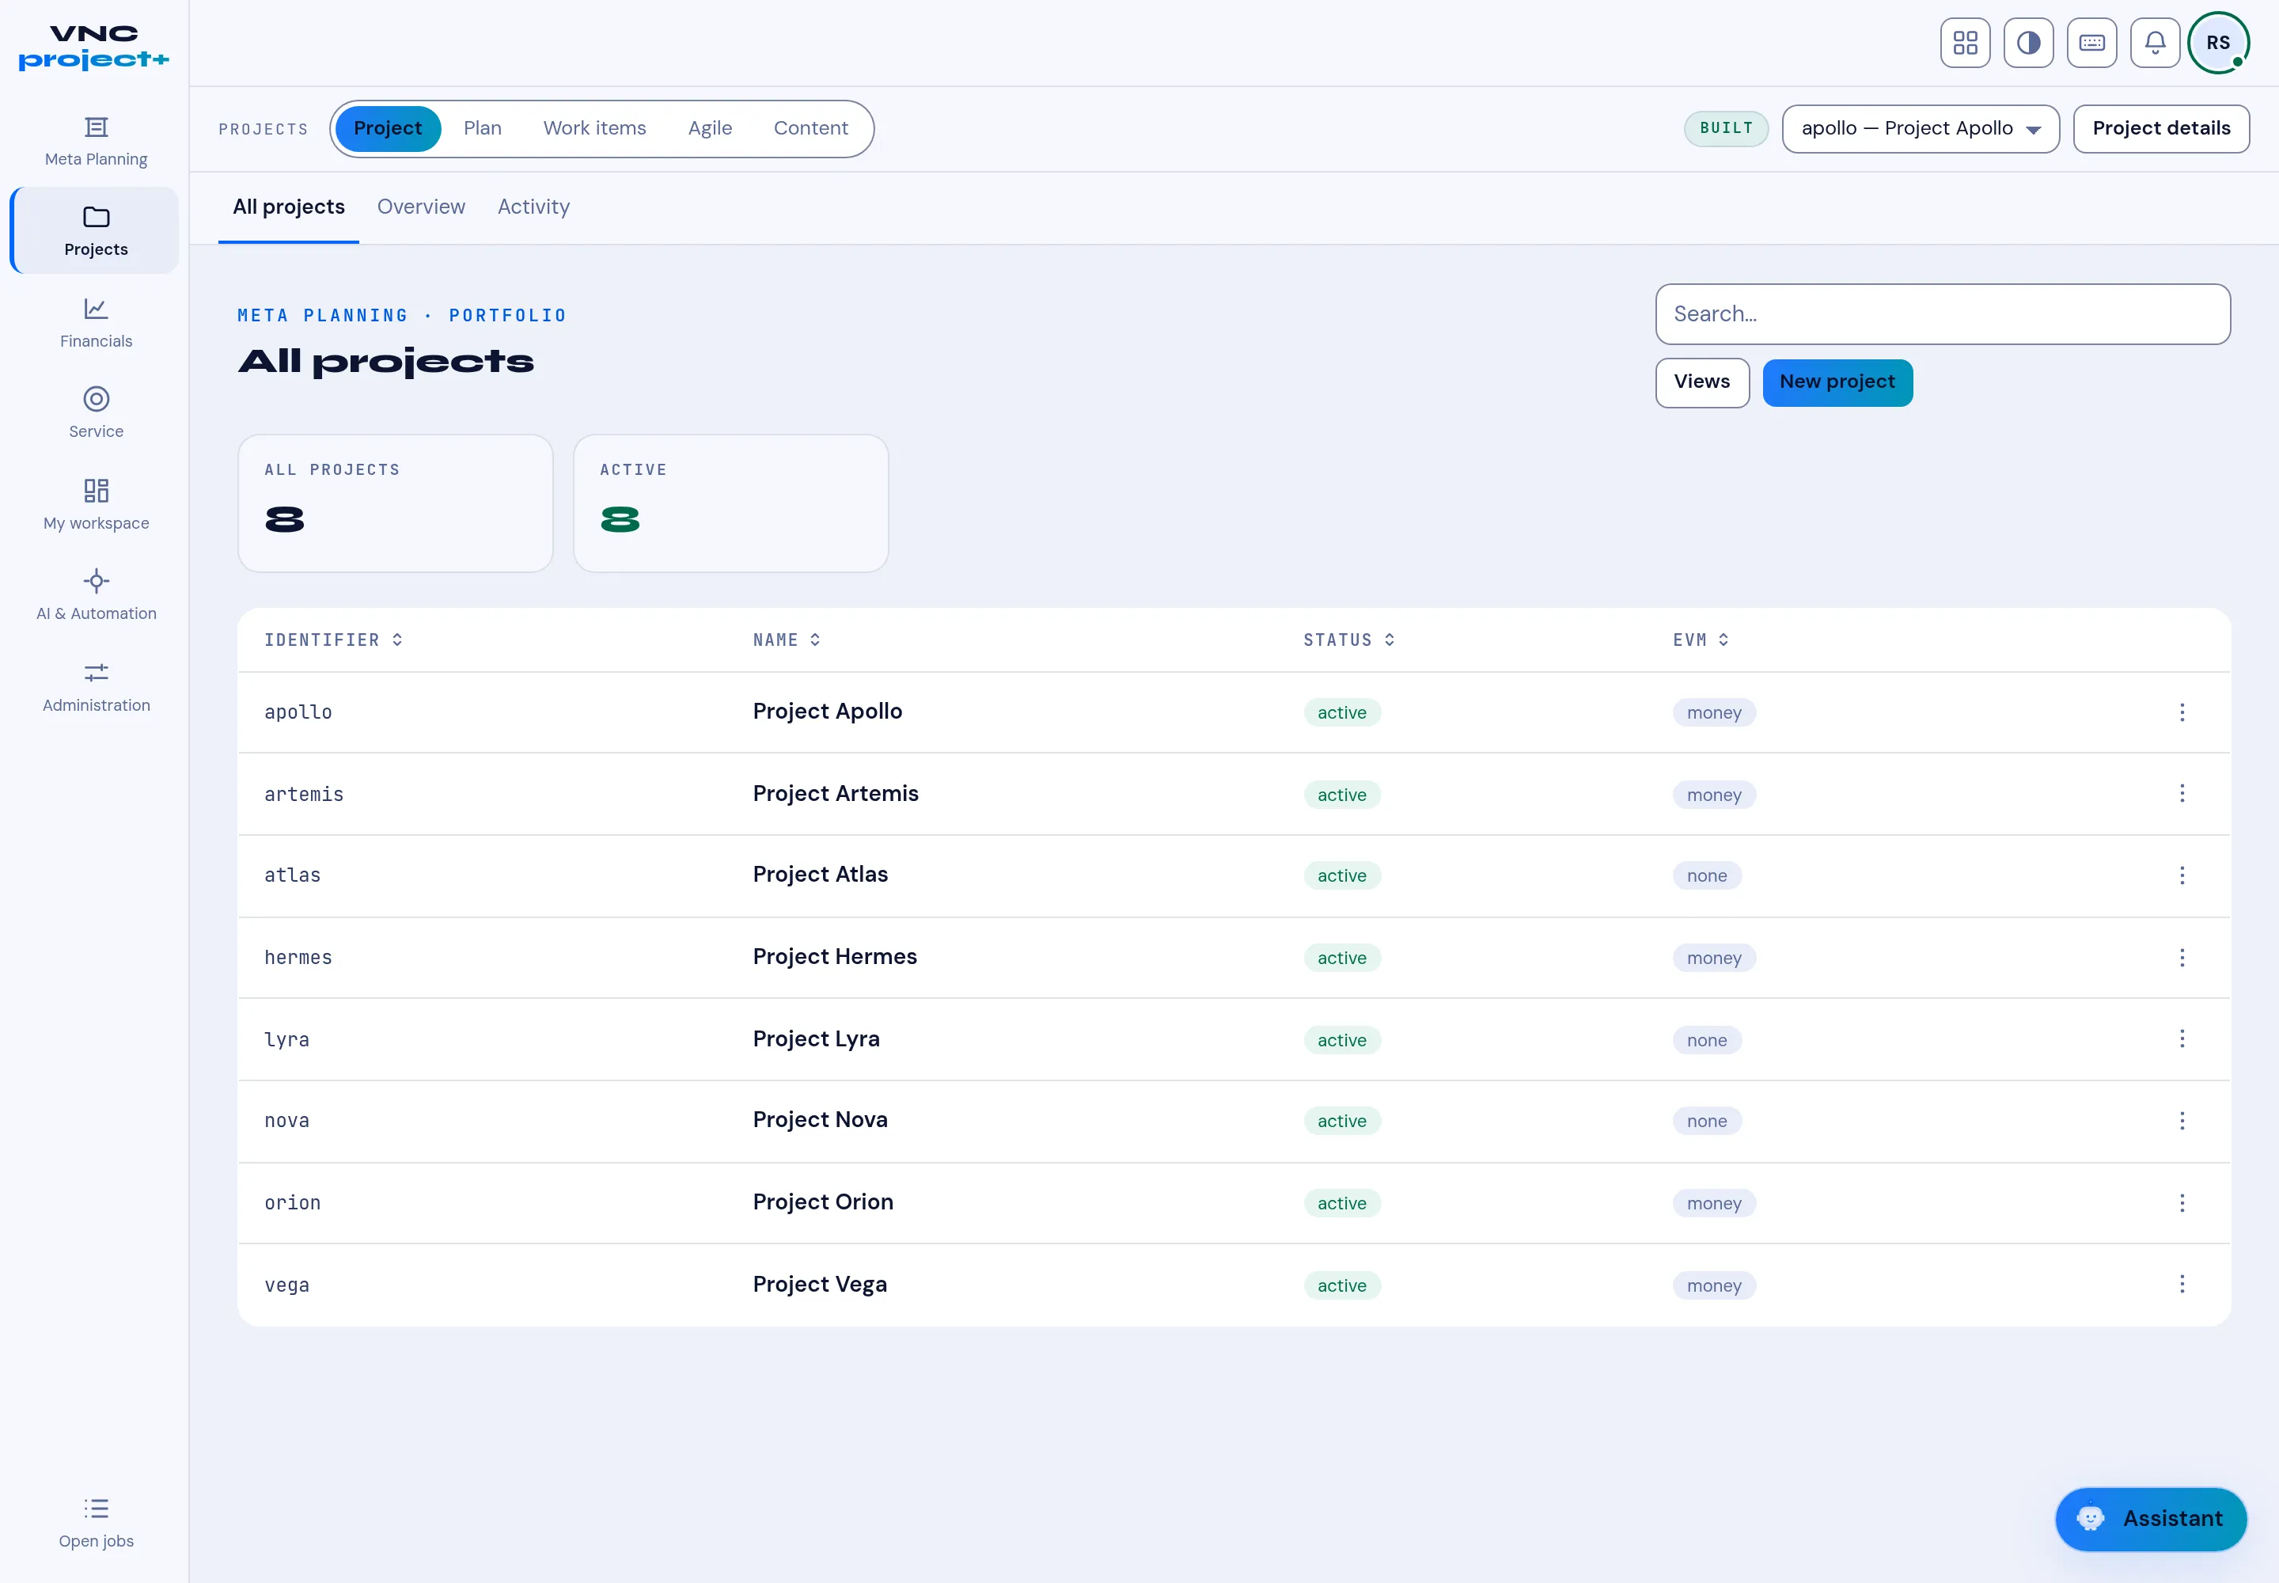Open the row menu for Project Lyra
Screen dimensions: 2279x1583
[x=2182, y=1038]
